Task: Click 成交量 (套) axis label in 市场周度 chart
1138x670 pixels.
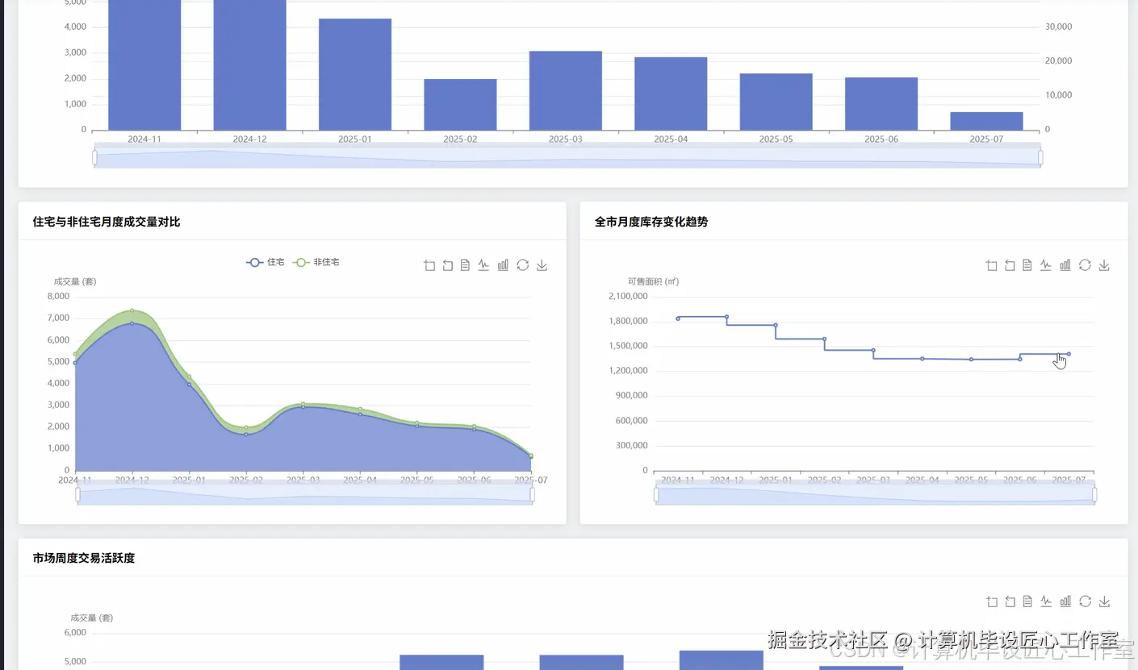Action: tap(92, 618)
